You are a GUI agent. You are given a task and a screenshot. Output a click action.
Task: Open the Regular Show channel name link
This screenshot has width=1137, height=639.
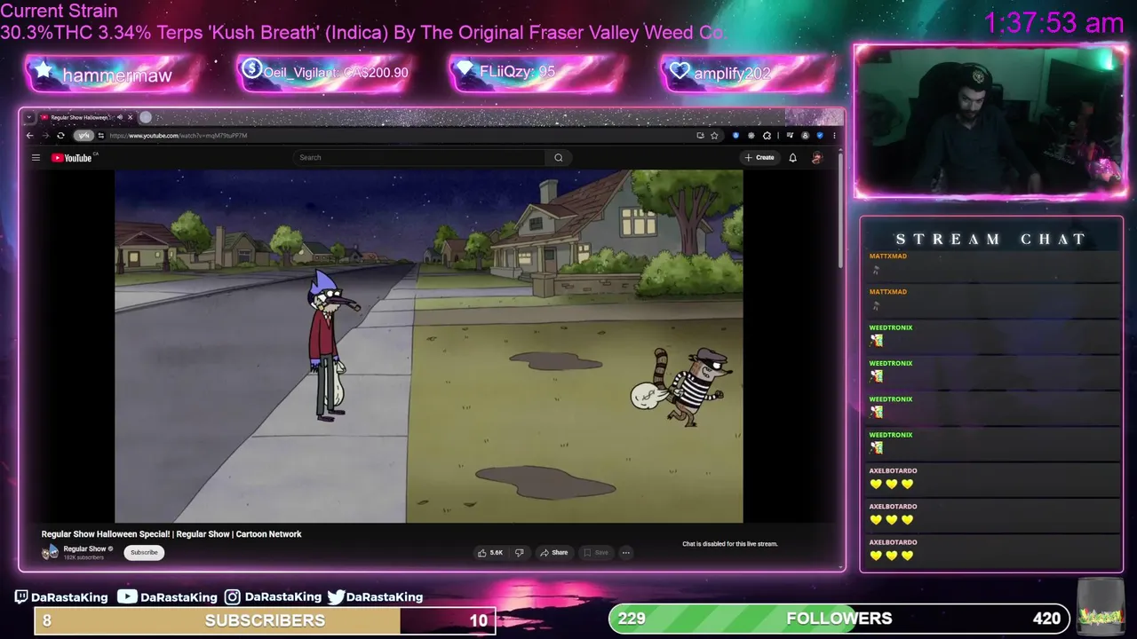(84, 548)
